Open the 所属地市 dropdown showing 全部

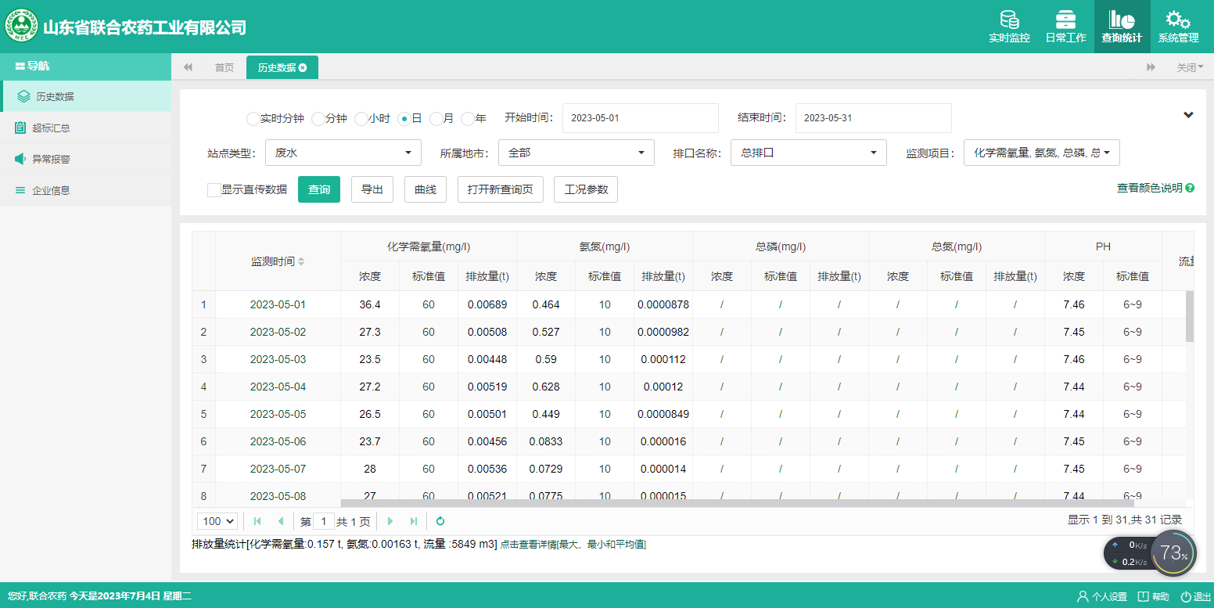(x=576, y=153)
